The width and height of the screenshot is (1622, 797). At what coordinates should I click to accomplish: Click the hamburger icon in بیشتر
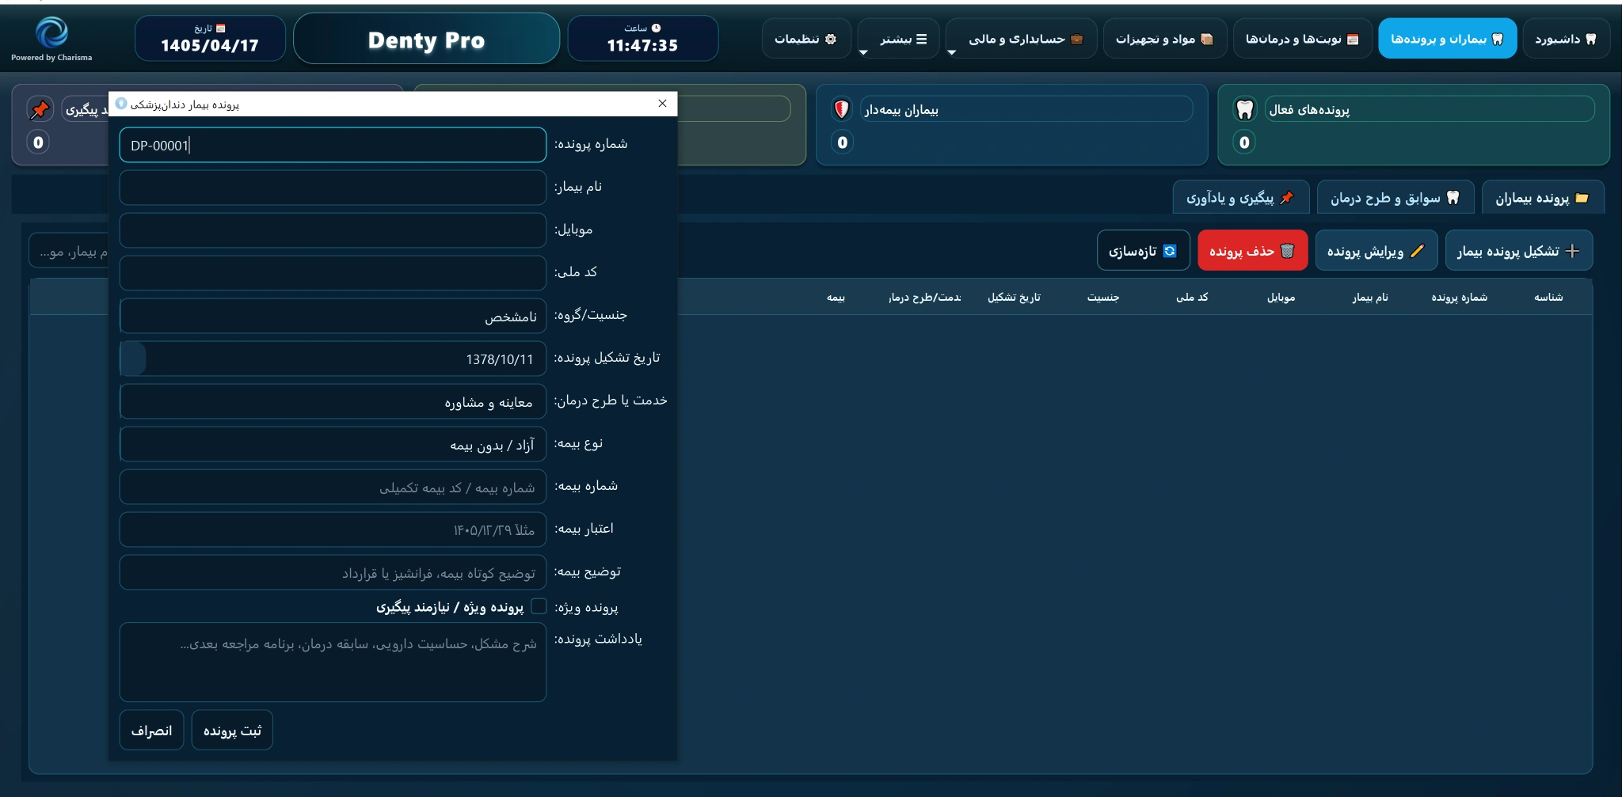pyautogui.click(x=921, y=39)
